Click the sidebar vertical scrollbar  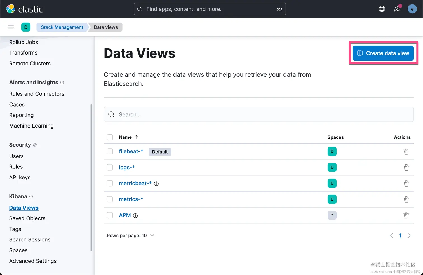91,178
